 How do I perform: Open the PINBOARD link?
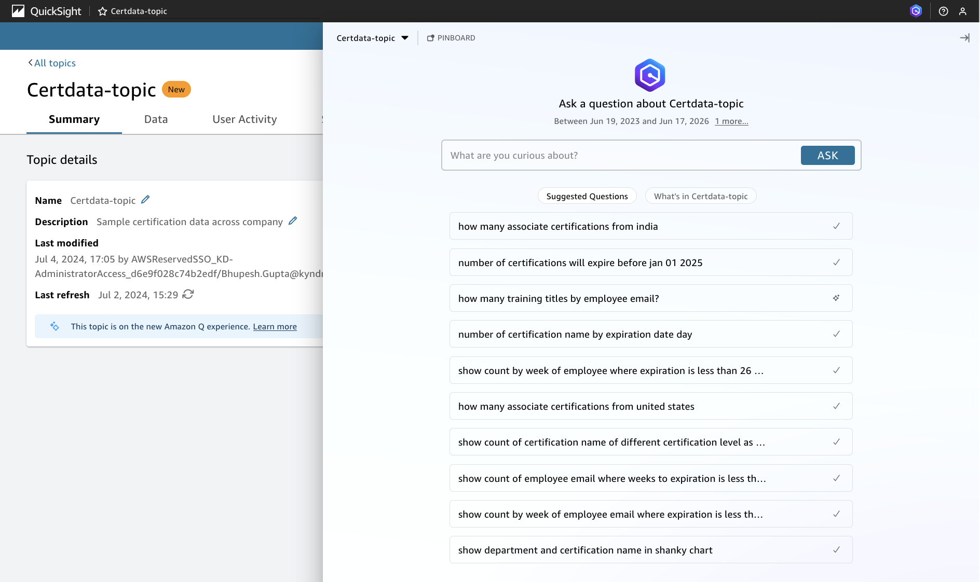[x=451, y=38]
